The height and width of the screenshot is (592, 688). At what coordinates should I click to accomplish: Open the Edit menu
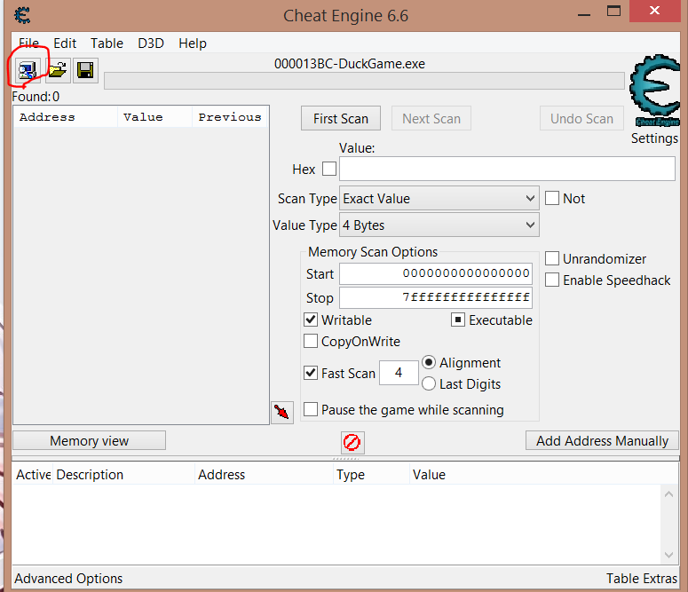(x=65, y=43)
